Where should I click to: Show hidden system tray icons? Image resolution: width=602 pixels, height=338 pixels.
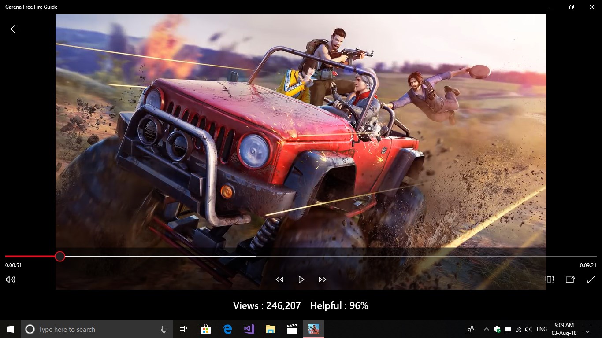pos(487,329)
